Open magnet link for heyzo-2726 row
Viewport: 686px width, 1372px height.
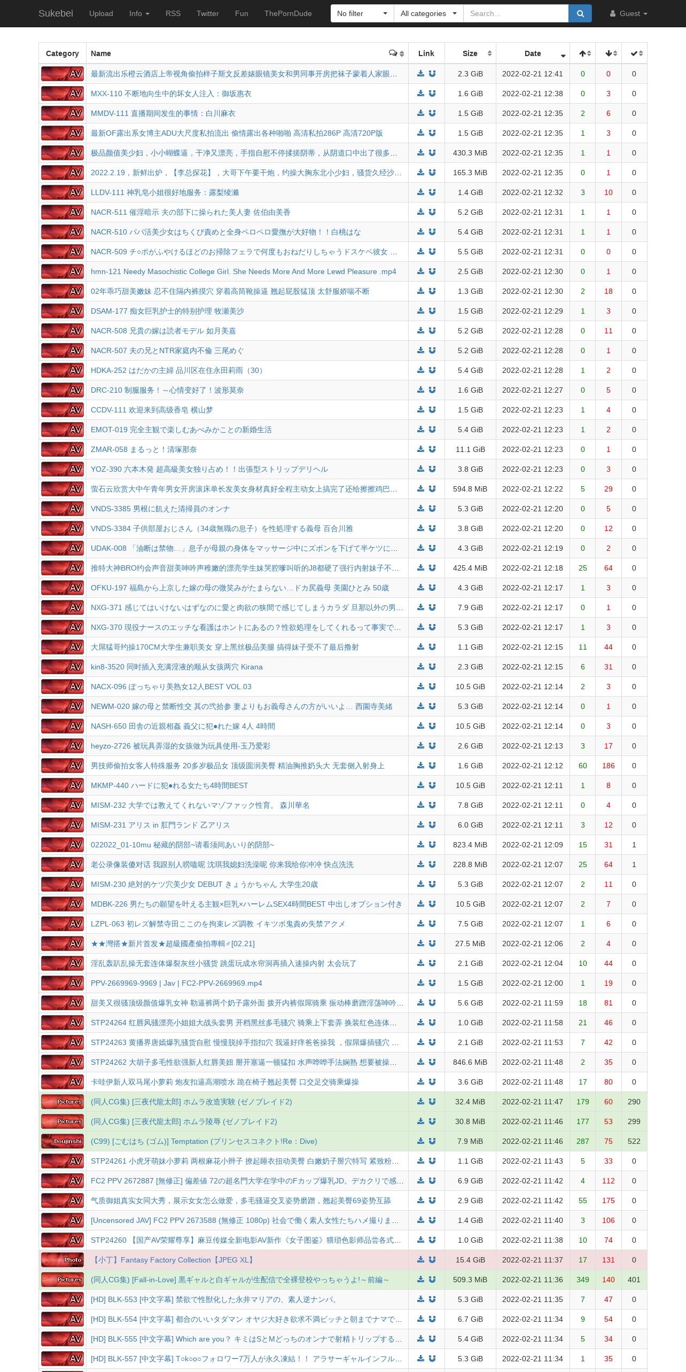pyautogui.click(x=432, y=746)
